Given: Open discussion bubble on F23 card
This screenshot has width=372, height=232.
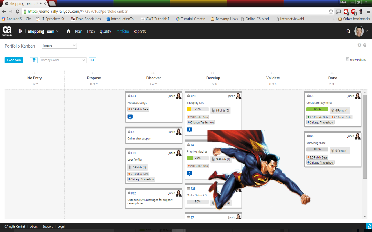Looking at the screenshot, I should [x=130, y=117].
